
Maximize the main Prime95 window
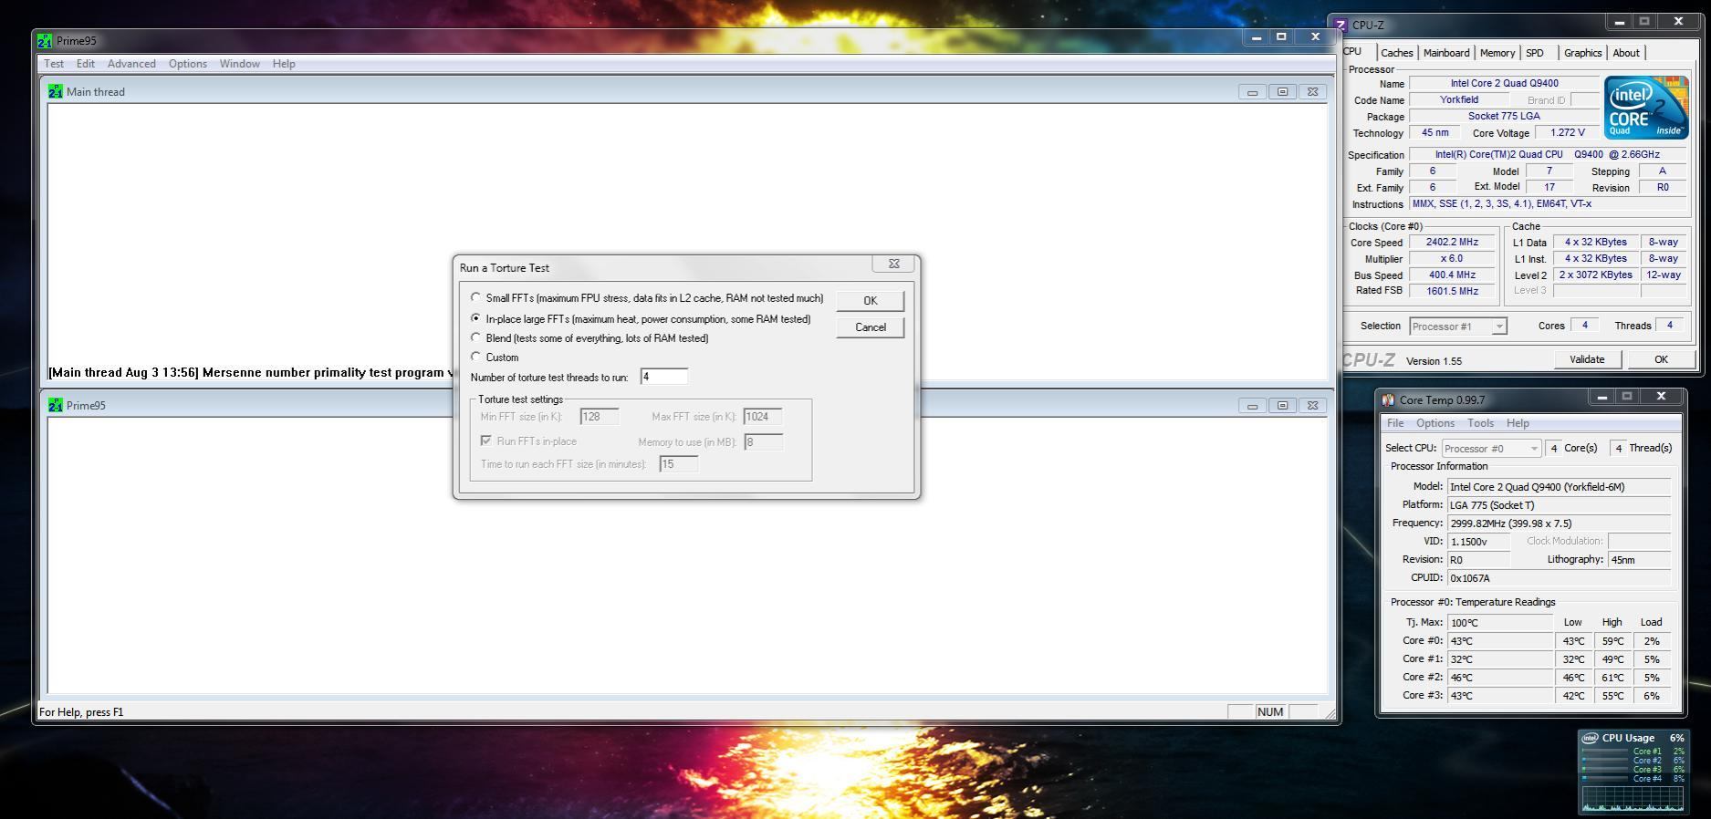1281,37
